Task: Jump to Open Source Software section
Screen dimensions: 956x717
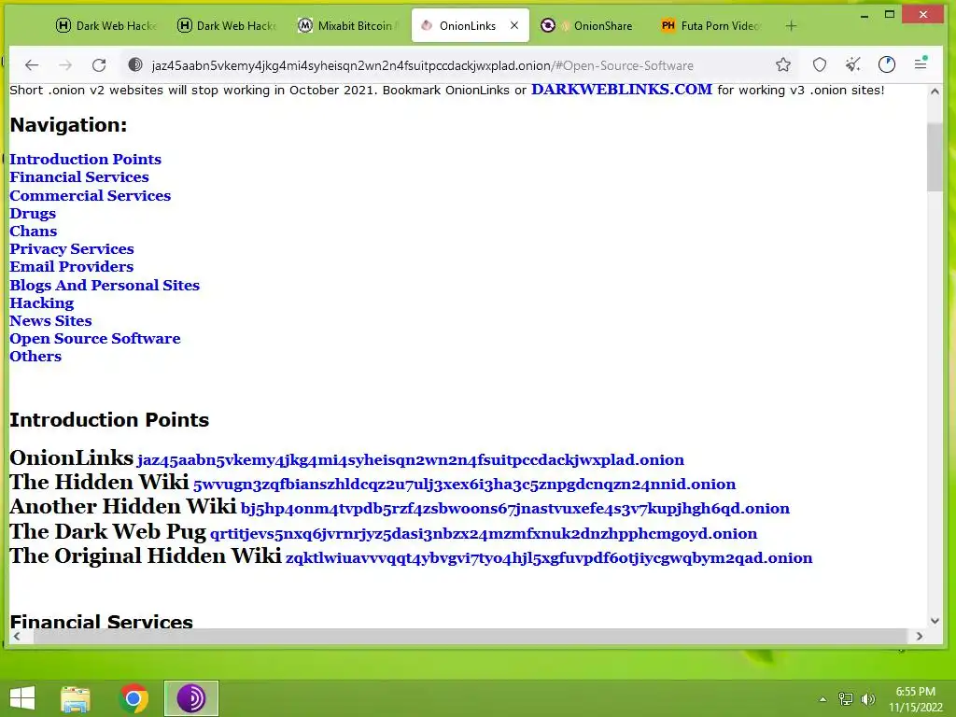Action: (x=94, y=338)
